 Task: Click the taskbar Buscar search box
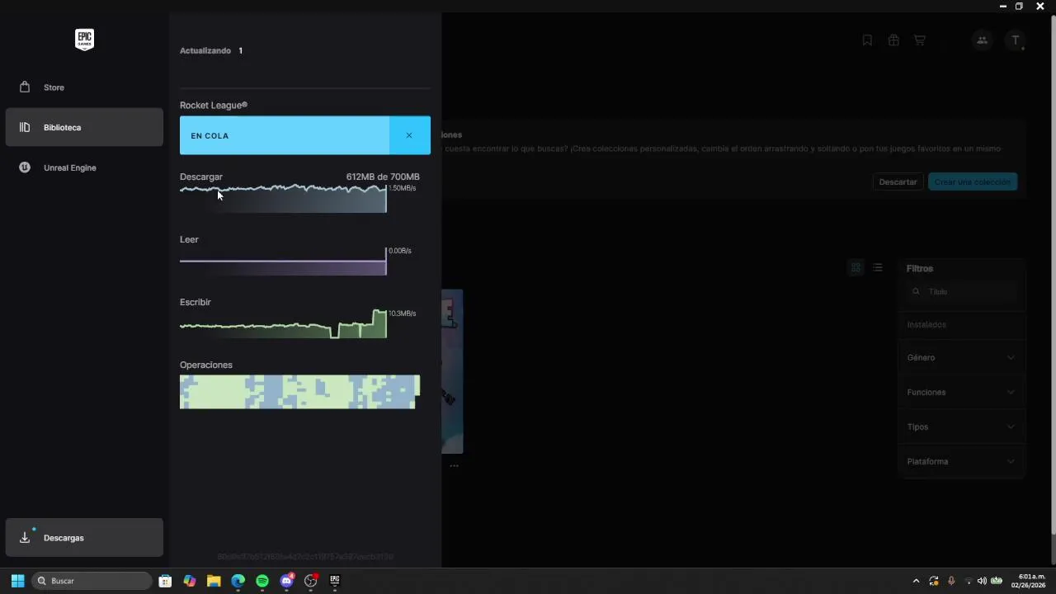point(92,581)
